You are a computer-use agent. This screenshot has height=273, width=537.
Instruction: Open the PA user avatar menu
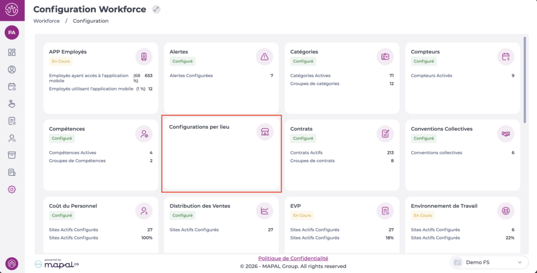point(12,32)
